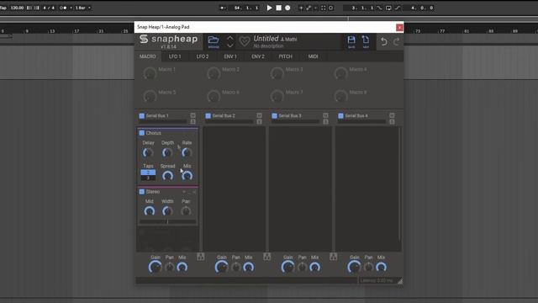
Task: Open the metronome settings dropdown arrow
Action: pos(71,8)
